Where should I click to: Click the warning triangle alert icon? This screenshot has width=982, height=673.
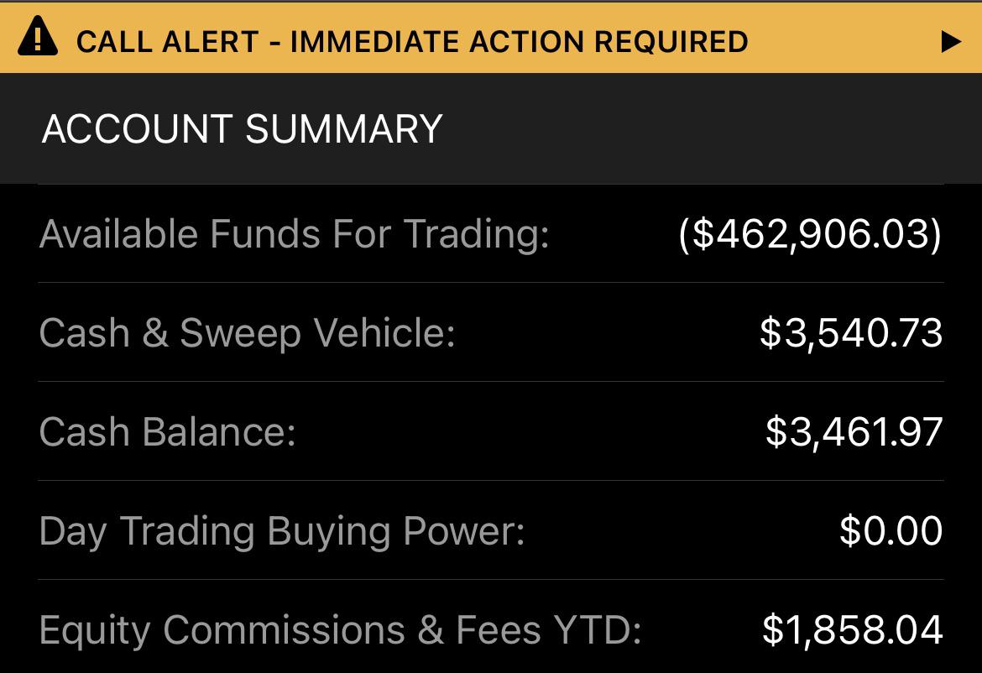pyautogui.click(x=37, y=39)
